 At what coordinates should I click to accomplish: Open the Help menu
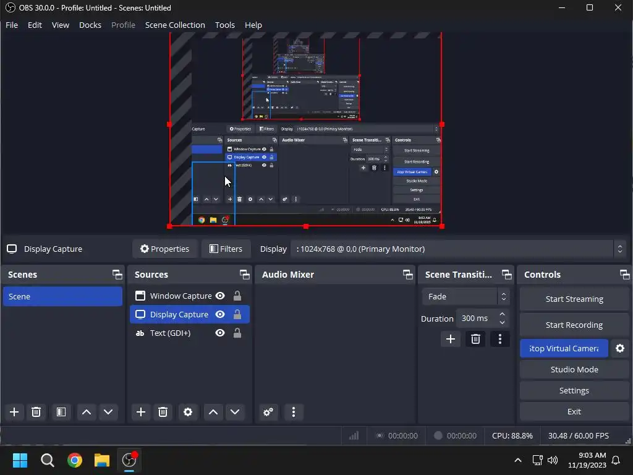coord(253,25)
